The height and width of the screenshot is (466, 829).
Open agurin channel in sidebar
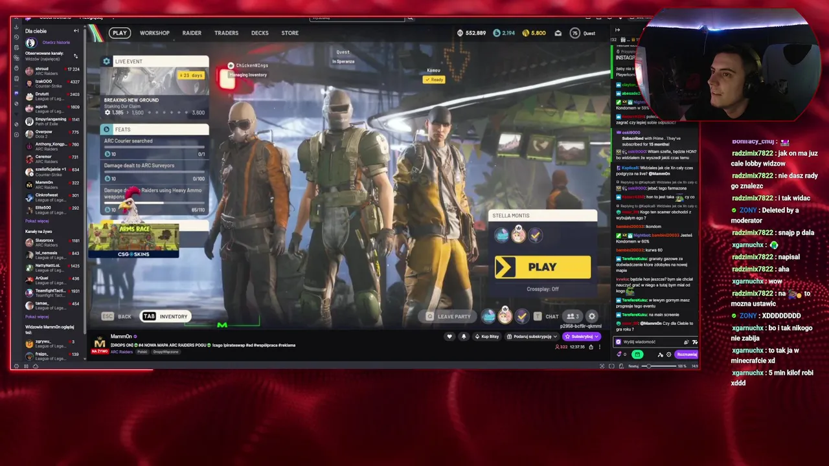point(52,108)
